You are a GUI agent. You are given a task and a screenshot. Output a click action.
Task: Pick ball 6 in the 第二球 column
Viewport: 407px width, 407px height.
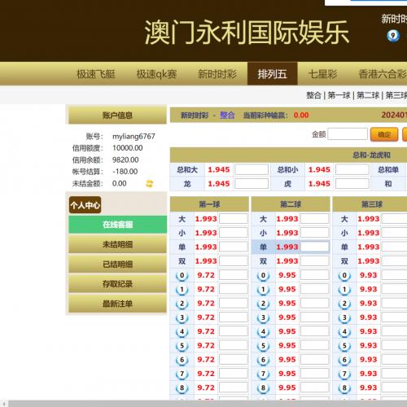263,360
